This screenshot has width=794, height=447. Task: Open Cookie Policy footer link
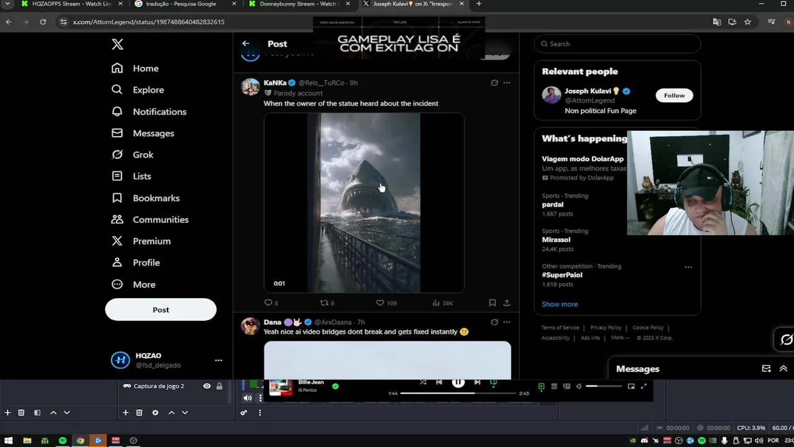[x=648, y=328]
